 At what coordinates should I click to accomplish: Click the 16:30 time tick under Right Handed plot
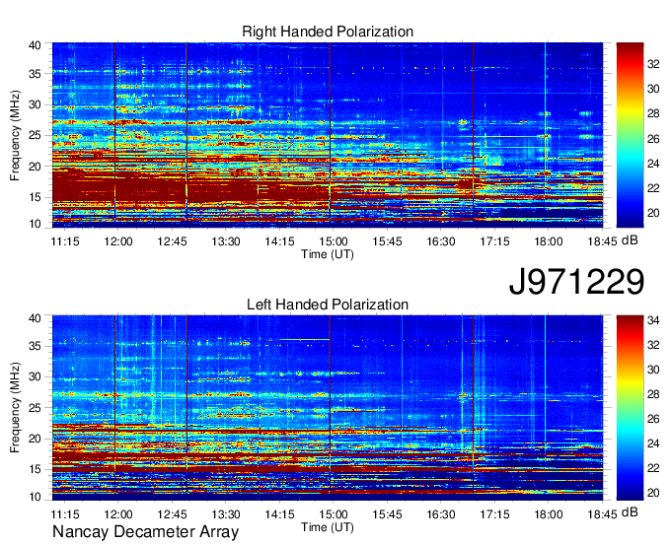441,241
